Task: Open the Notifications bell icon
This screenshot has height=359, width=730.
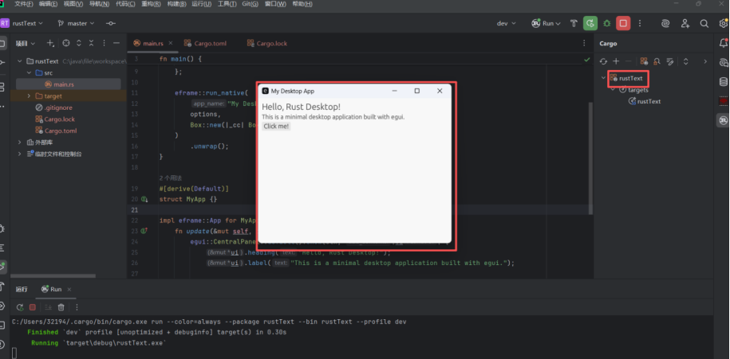Action: 724,43
